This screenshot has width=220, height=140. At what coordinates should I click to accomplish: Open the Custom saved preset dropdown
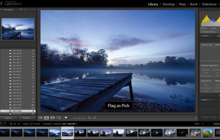pos(208,36)
